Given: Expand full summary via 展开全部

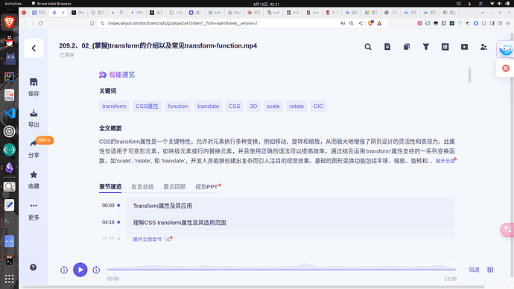Looking at the screenshot, I should pos(445,161).
